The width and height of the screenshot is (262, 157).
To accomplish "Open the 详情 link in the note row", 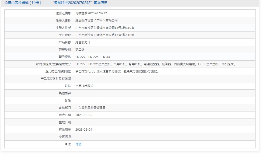I will pyautogui.click(x=78, y=144).
